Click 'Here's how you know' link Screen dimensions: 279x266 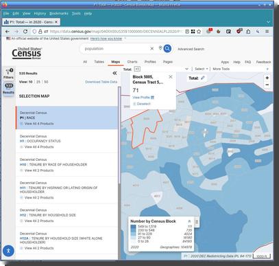coord(106,38)
